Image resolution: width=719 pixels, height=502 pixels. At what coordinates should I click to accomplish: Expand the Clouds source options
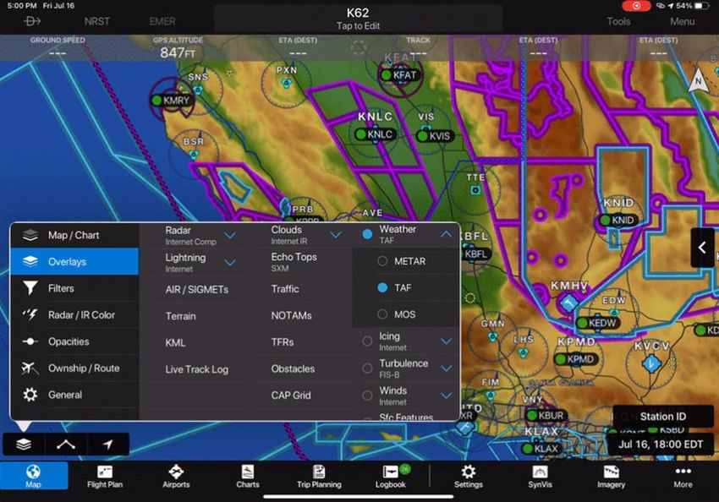(336, 235)
